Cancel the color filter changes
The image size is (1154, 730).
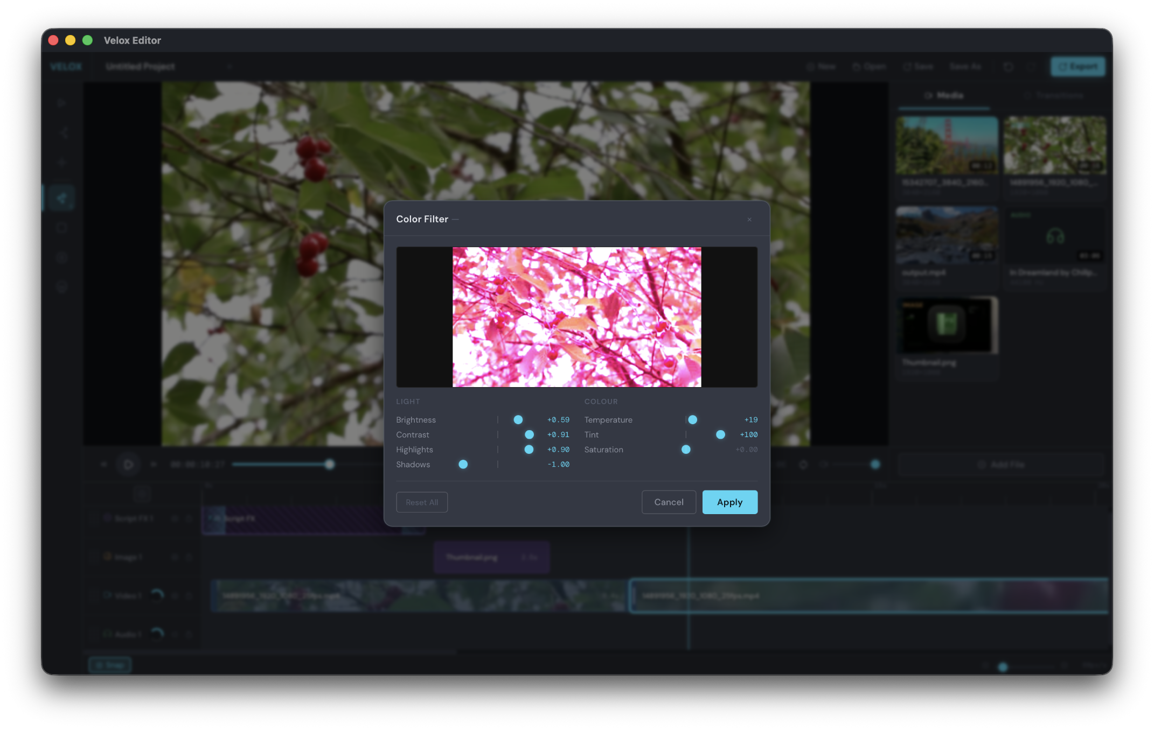coord(669,502)
